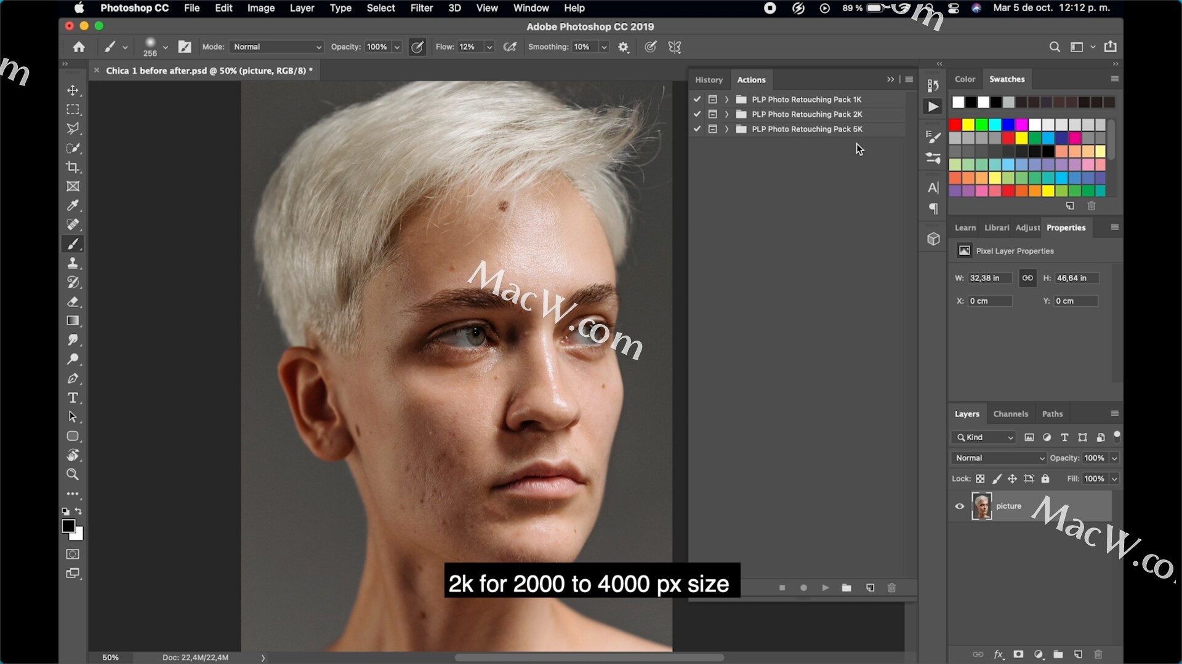Hide the picture layer visibility eye

coord(959,507)
